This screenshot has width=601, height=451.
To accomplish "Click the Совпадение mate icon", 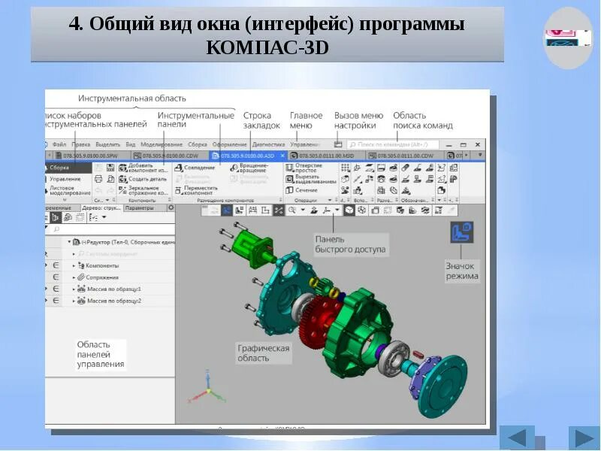I will click(179, 168).
